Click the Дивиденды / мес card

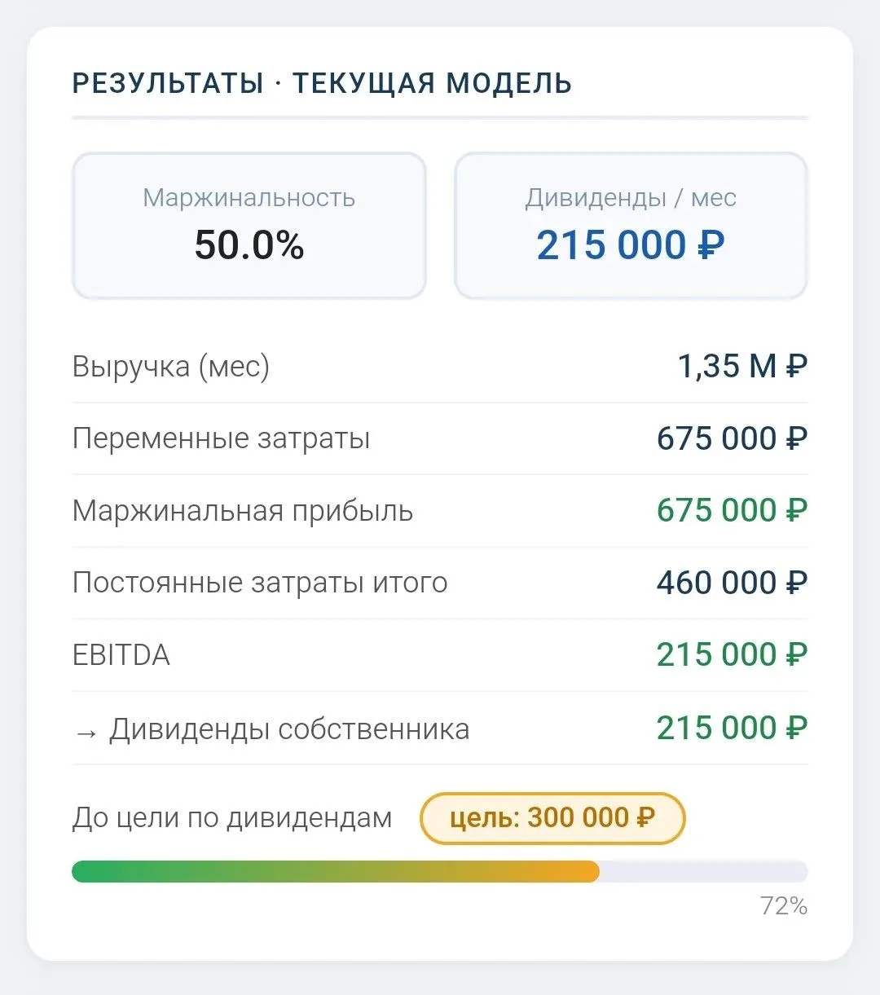point(631,226)
